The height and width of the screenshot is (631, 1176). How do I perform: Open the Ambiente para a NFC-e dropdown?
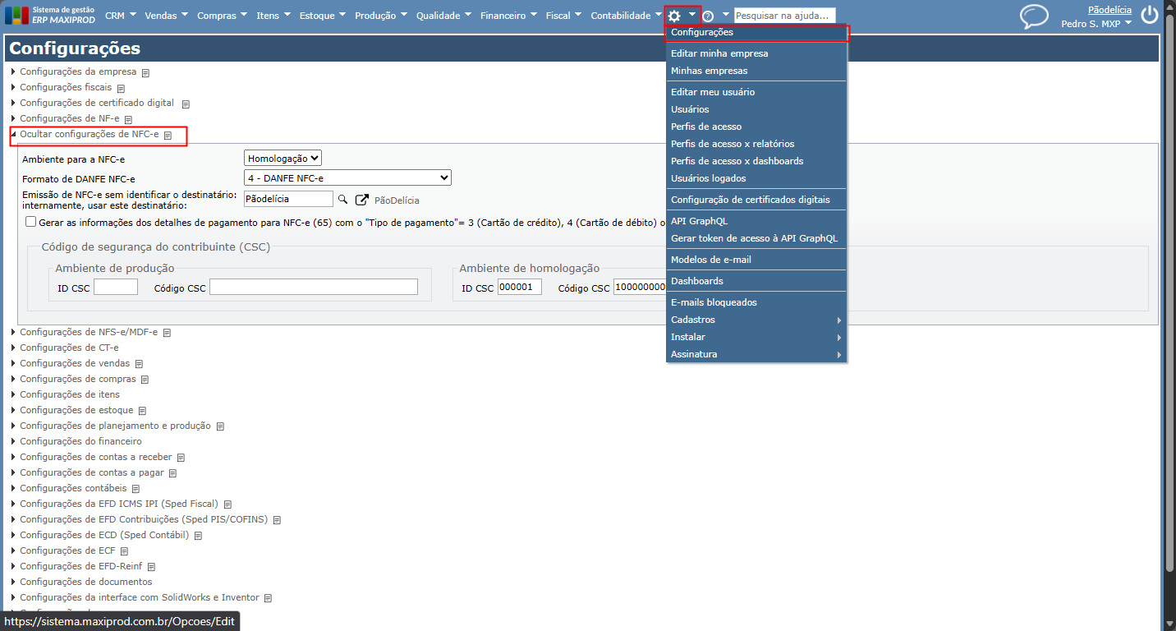point(283,158)
